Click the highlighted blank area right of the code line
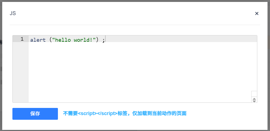Image resolution: width=270 pixels, height=131 pixels. pos(179,39)
